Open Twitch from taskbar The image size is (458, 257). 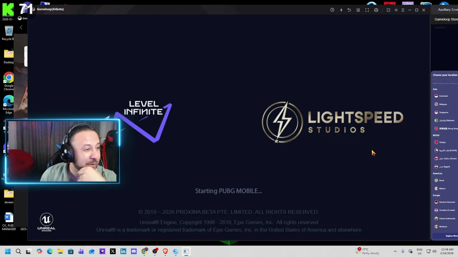(102, 251)
